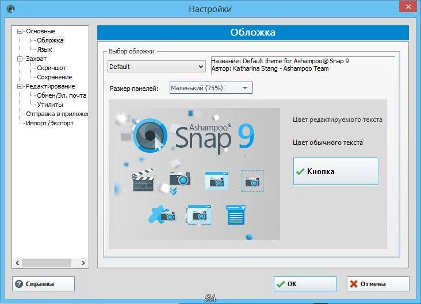Click the app icon in title bar
Image resolution: width=421 pixels, height=304 pixels.
coord(10,9)
